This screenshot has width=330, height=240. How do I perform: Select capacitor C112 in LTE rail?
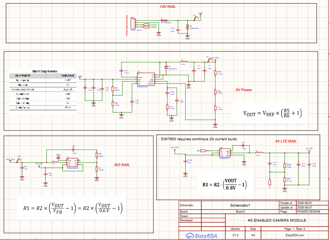[x=269, y=163]
